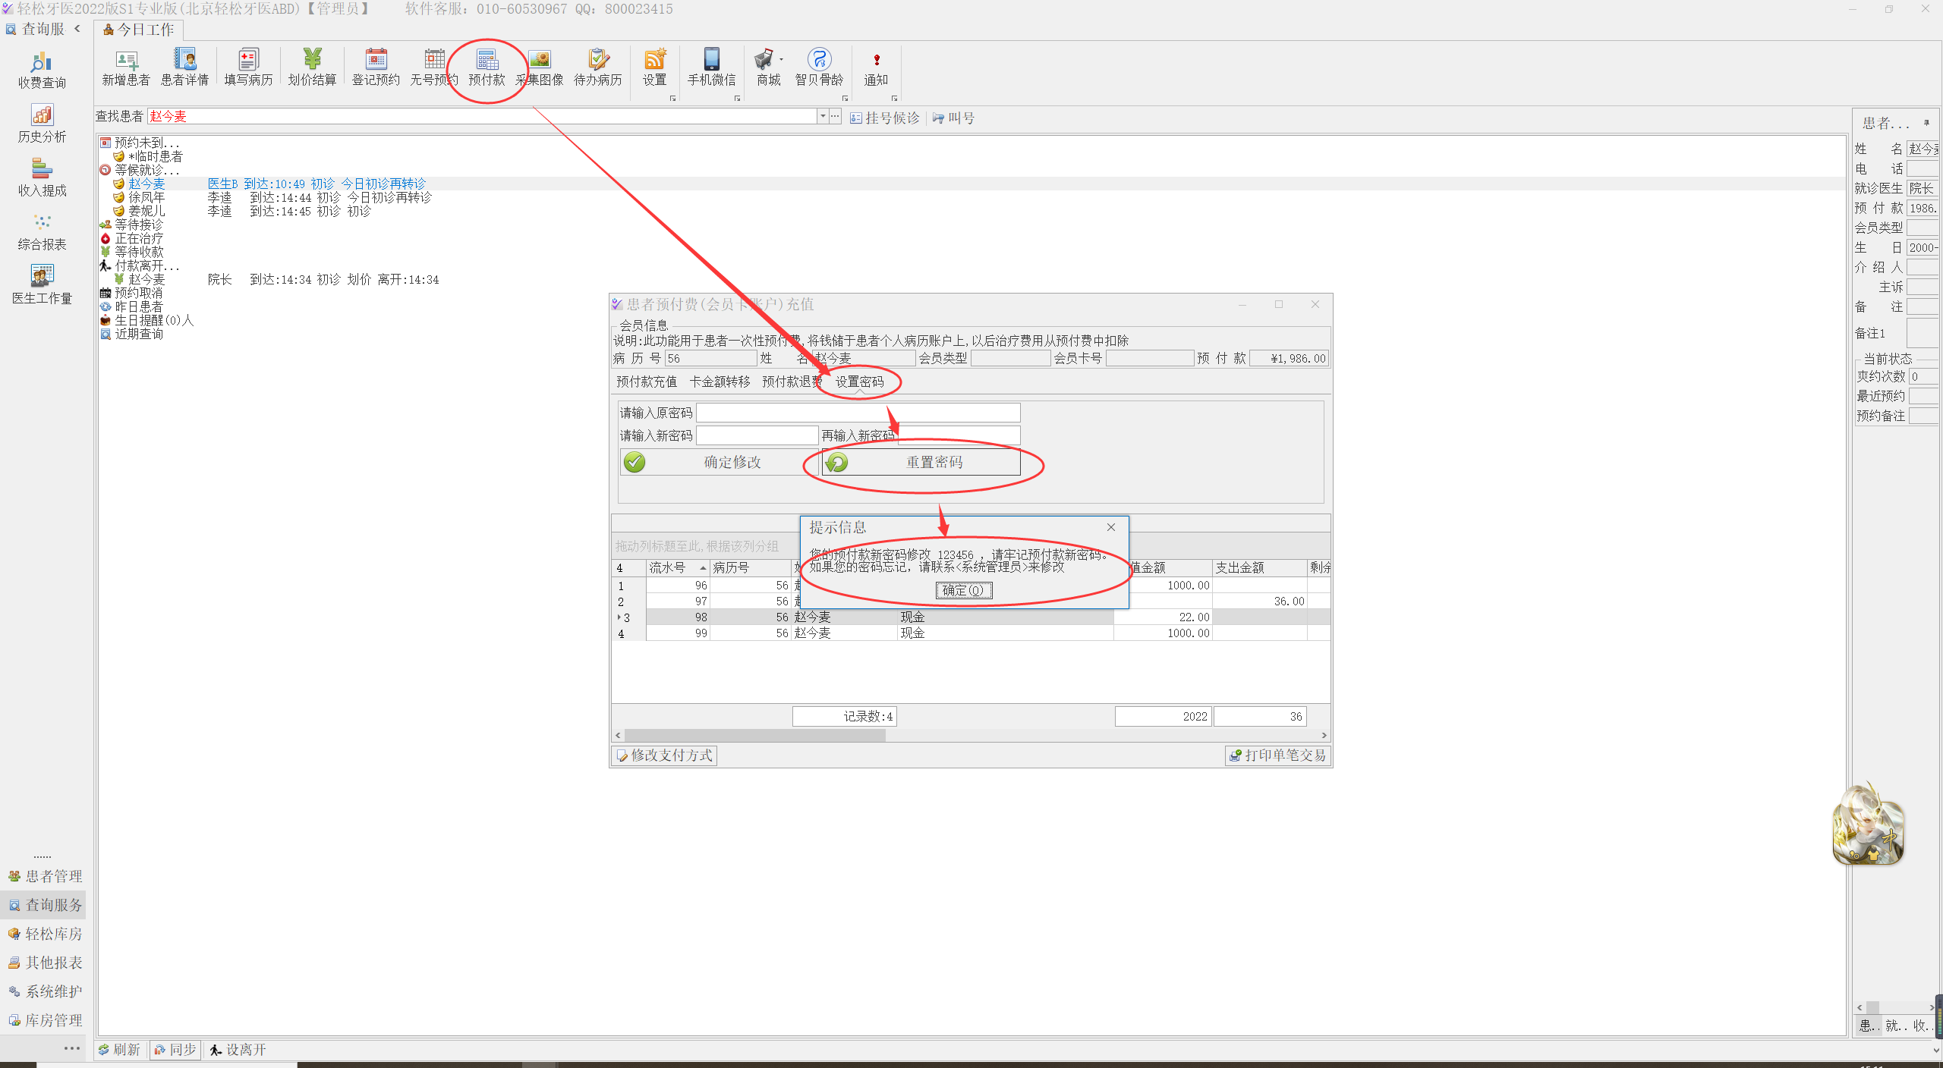Click the 填写病历 icon
The width and height of the screenshot is (1943, 1068).
248,68
